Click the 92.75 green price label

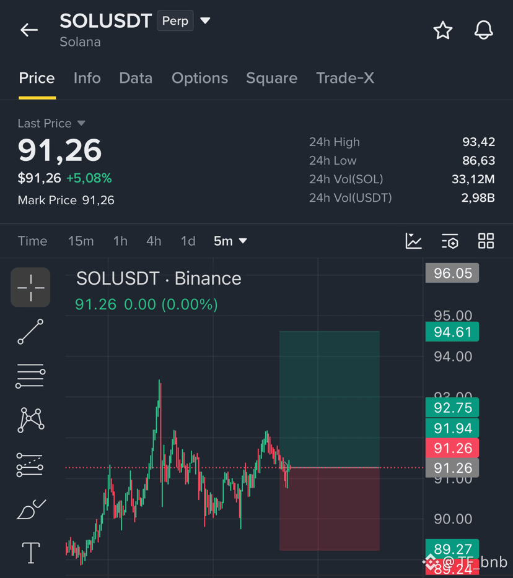tap(452, 408)
